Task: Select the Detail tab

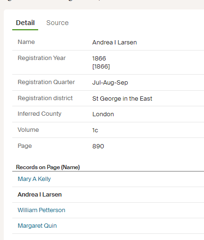Action: click(25, 23)
